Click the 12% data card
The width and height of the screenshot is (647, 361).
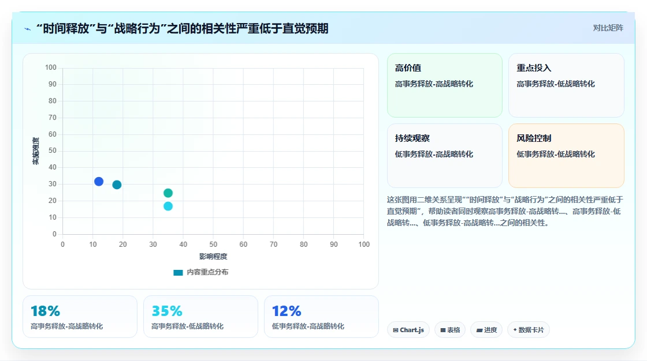point(321,317)
